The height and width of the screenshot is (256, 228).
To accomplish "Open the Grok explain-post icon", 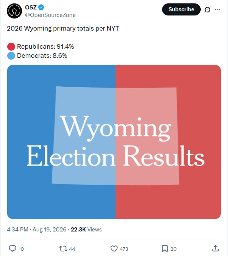I will click(208, 9).
